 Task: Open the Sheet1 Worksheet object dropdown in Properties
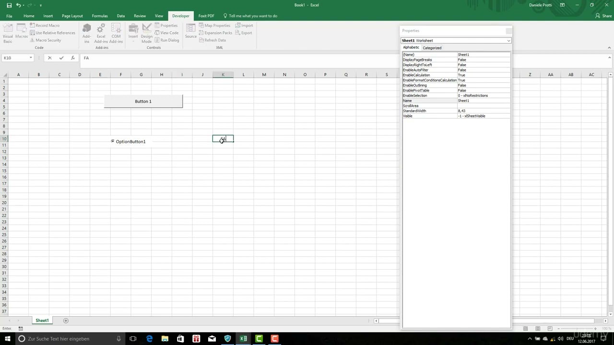[x=508, y=41]
